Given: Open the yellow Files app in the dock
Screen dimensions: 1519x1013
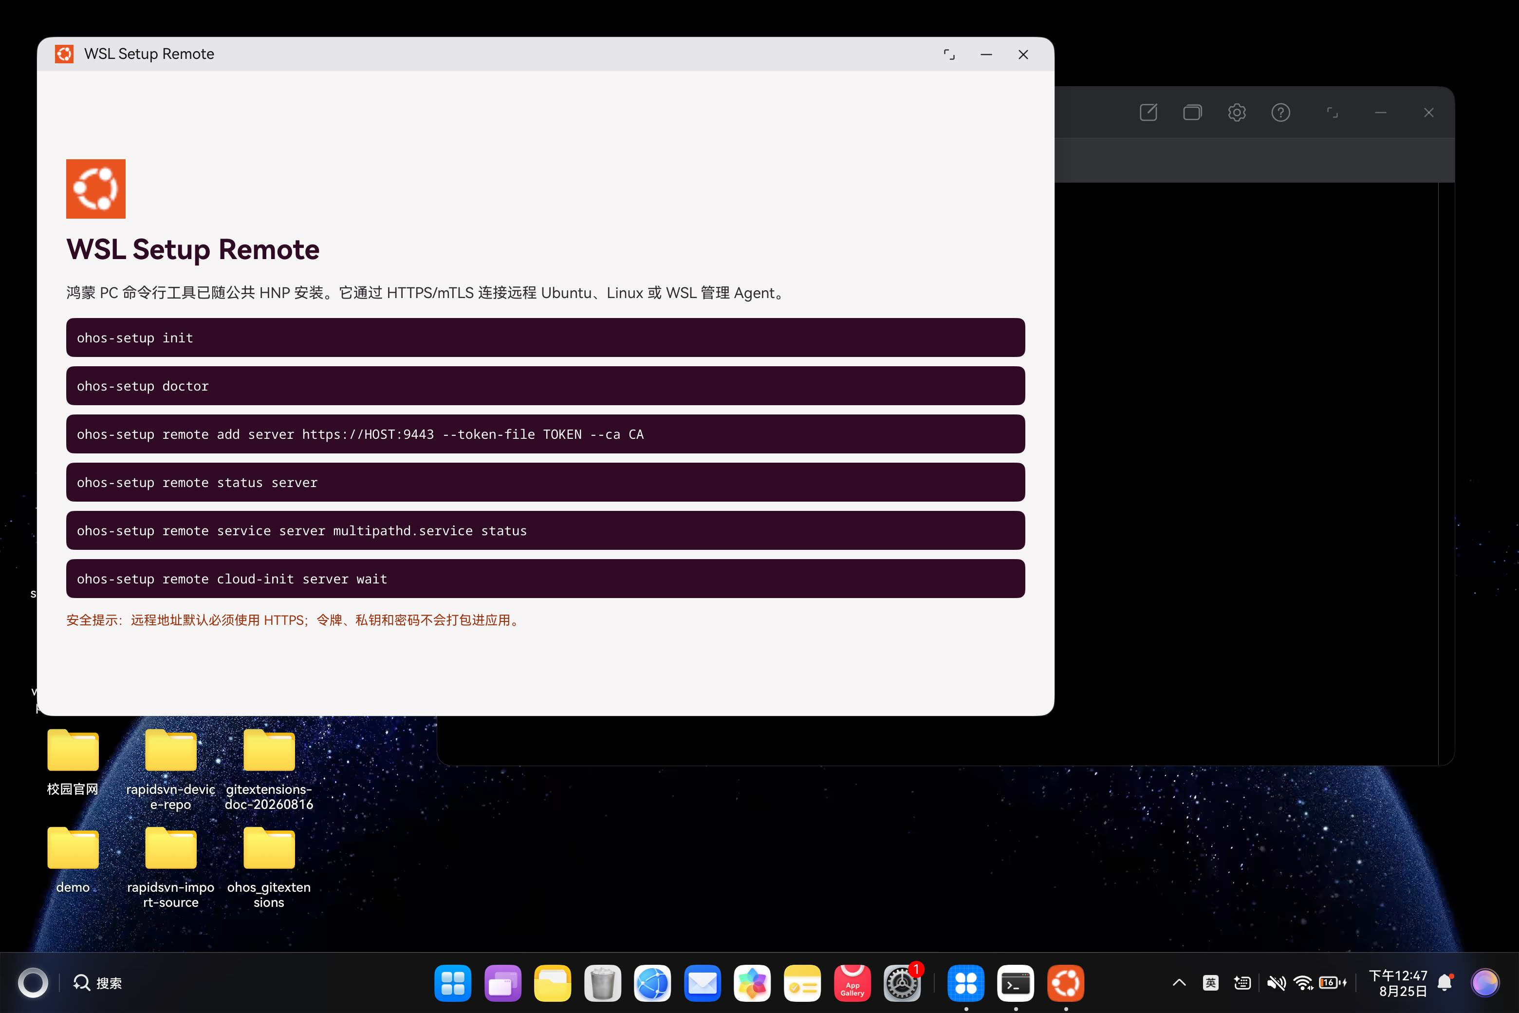Looking at the screenshot, I should [552, 983].
